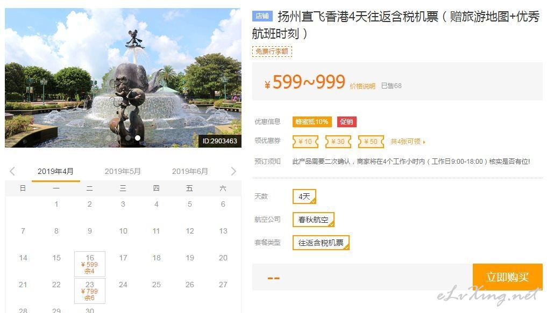The width and height of the screenshot is (547, 313).
Task: Click calendar date 10
Action: pos(123,231)
